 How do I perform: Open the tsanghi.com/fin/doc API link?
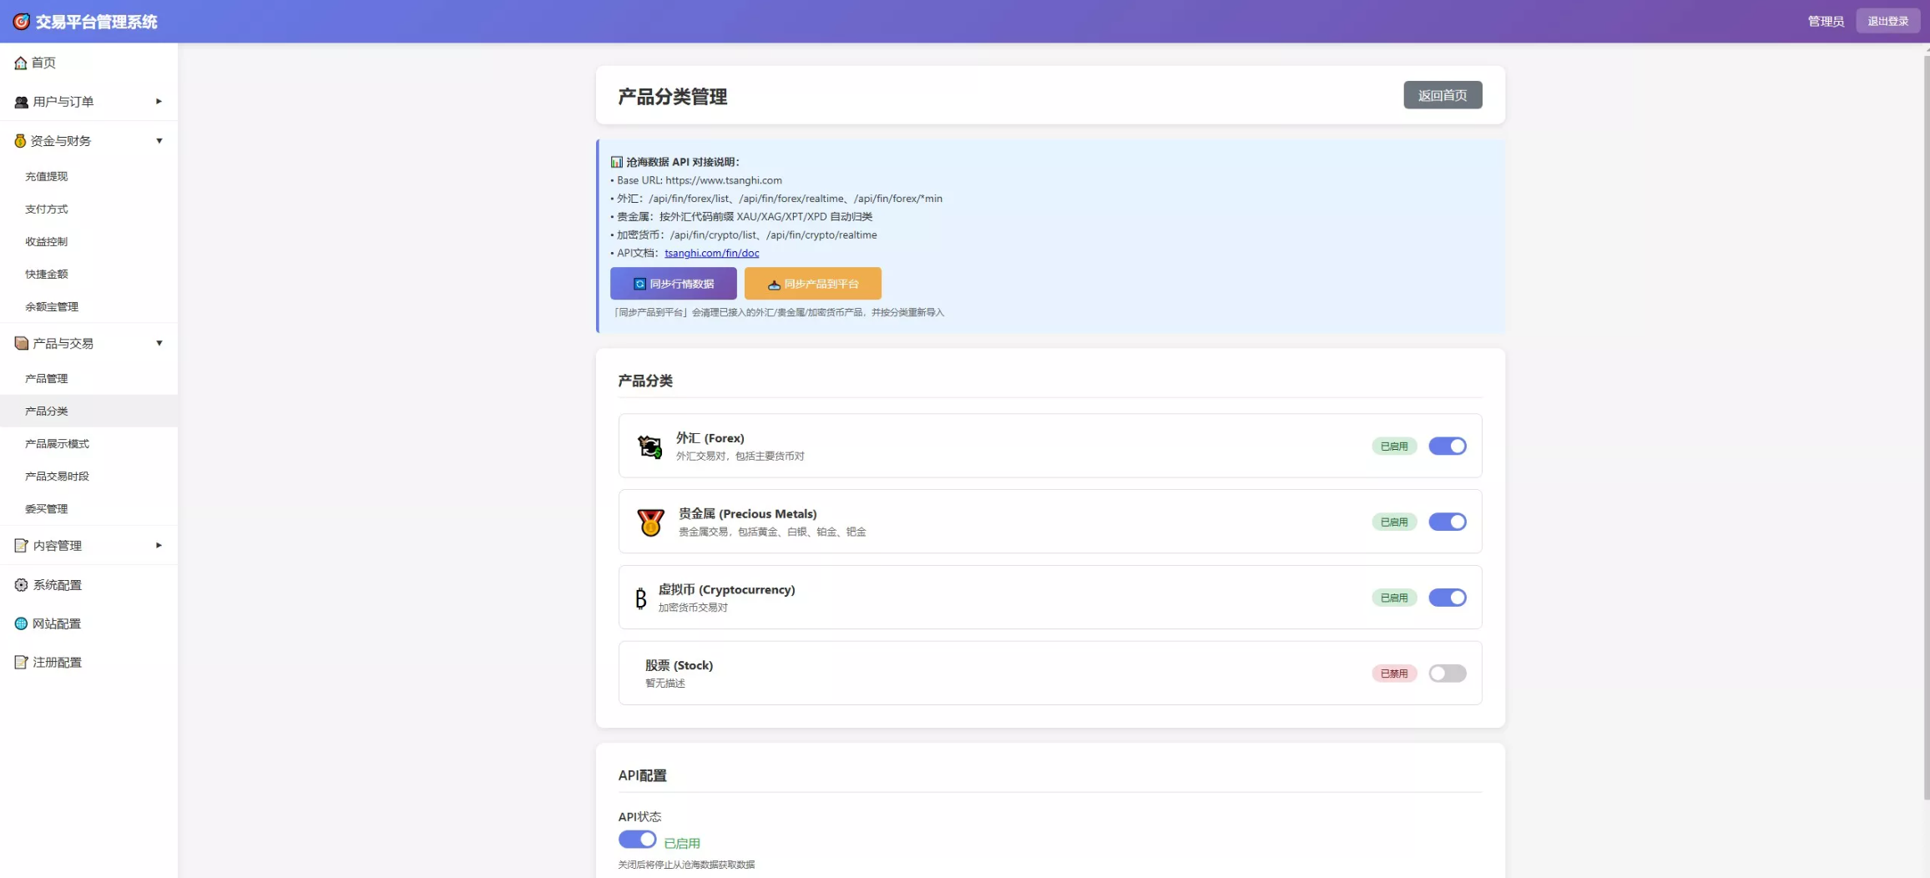(x=711, y=253)
